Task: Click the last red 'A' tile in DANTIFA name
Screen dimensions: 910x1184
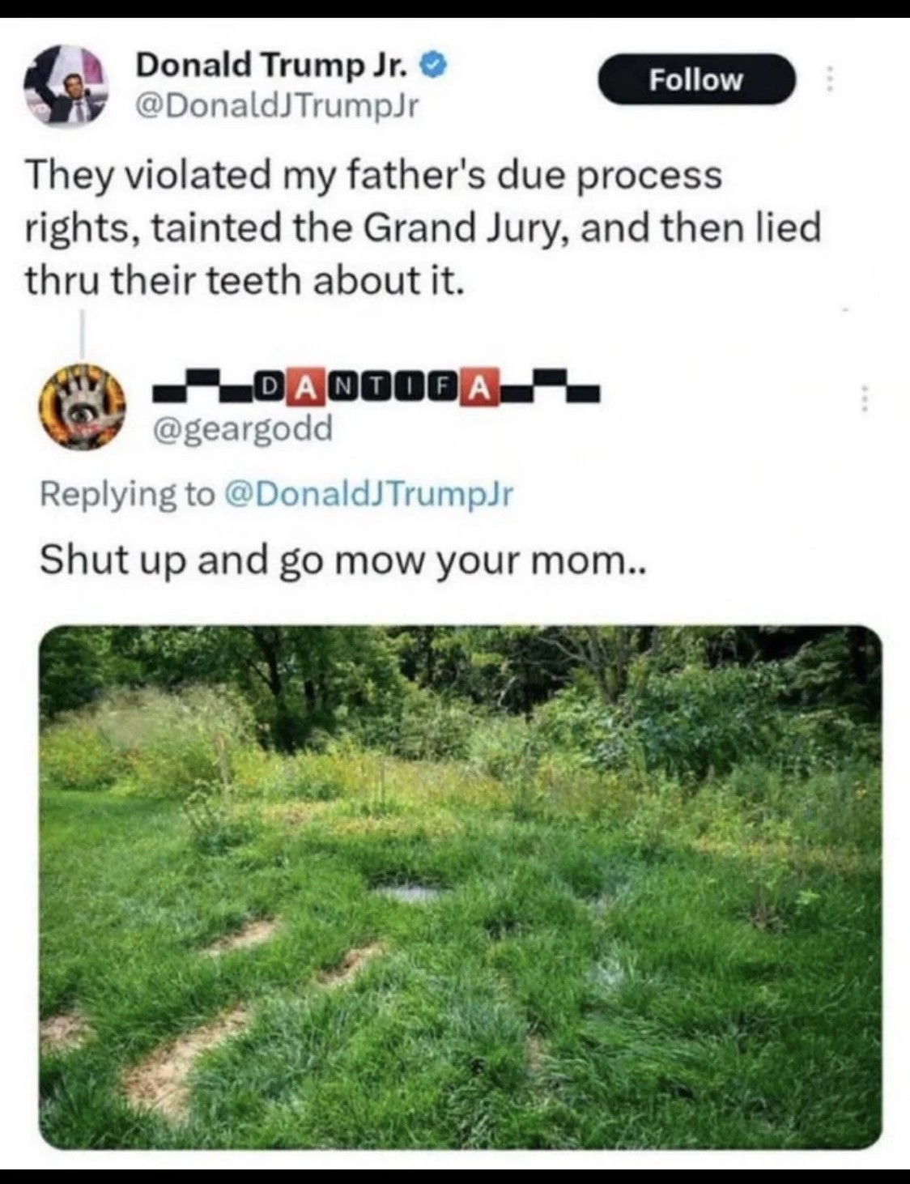Action: [x=479, y=390]
